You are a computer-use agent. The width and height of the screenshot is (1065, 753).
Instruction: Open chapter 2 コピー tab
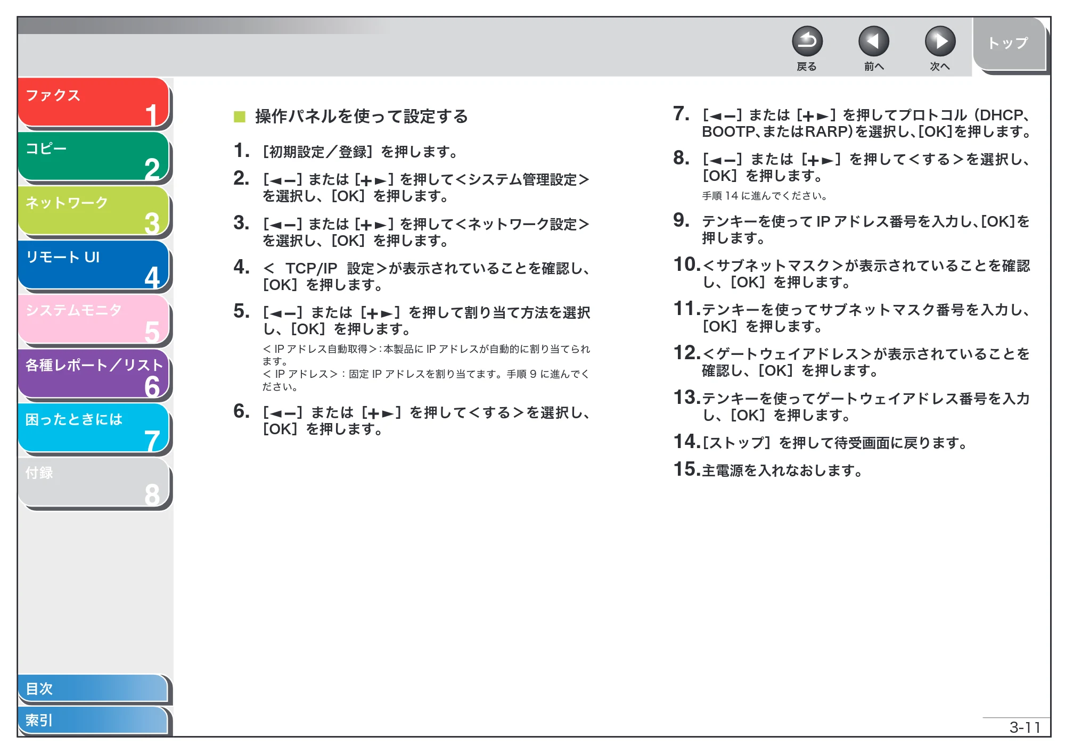94,156
